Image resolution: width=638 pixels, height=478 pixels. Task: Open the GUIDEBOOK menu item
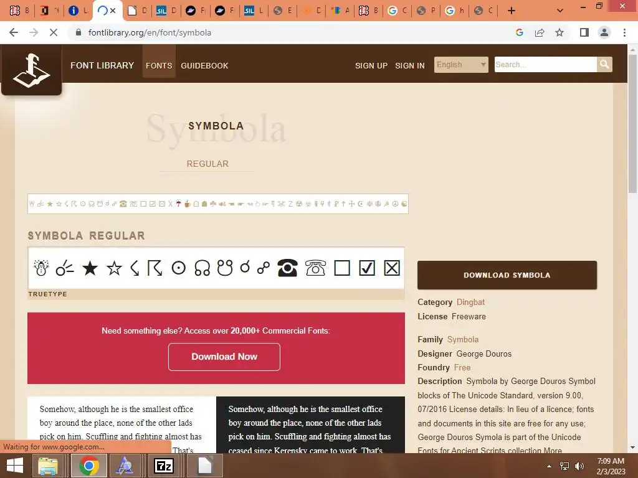(204, 65)
